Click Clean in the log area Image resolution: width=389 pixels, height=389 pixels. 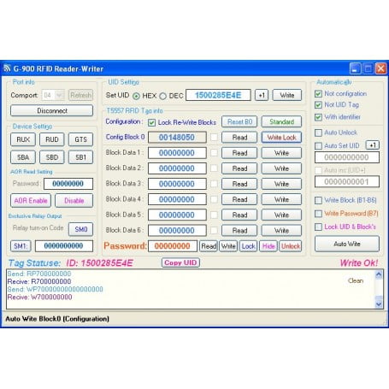tap(356, 280)
